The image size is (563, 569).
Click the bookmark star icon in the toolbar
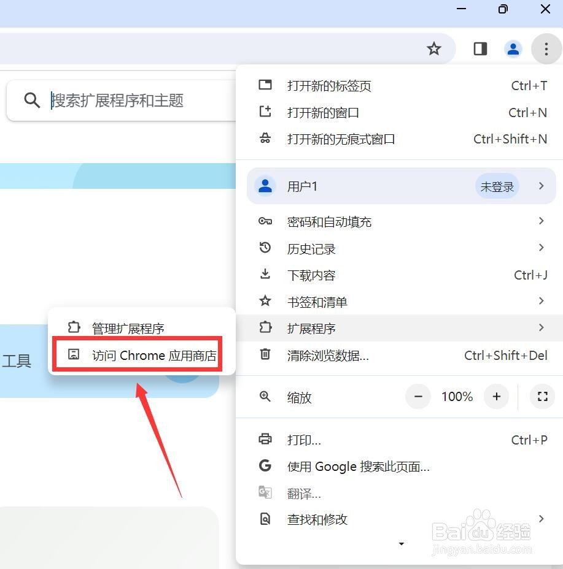pyautogui.click(x=434, y=48)
